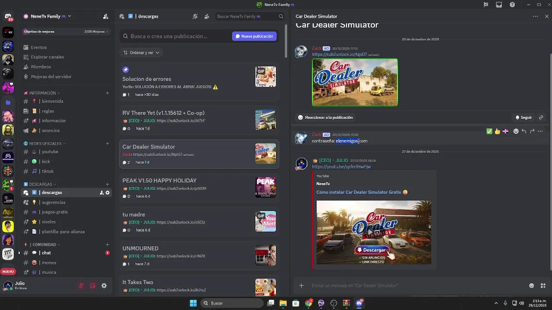Open UNMOURNED forum post
This screenshot has width=552, height=310.
pyautogui.click(x=199, y=255)
